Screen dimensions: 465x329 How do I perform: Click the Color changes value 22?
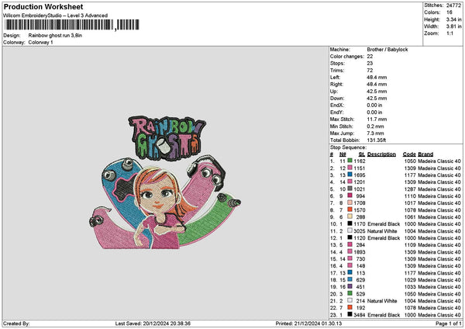370,57
